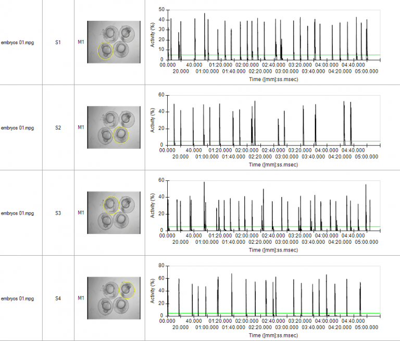Click the S2 activity graph plot
Viewport: 400px width, 341px height.
point(274,120)
